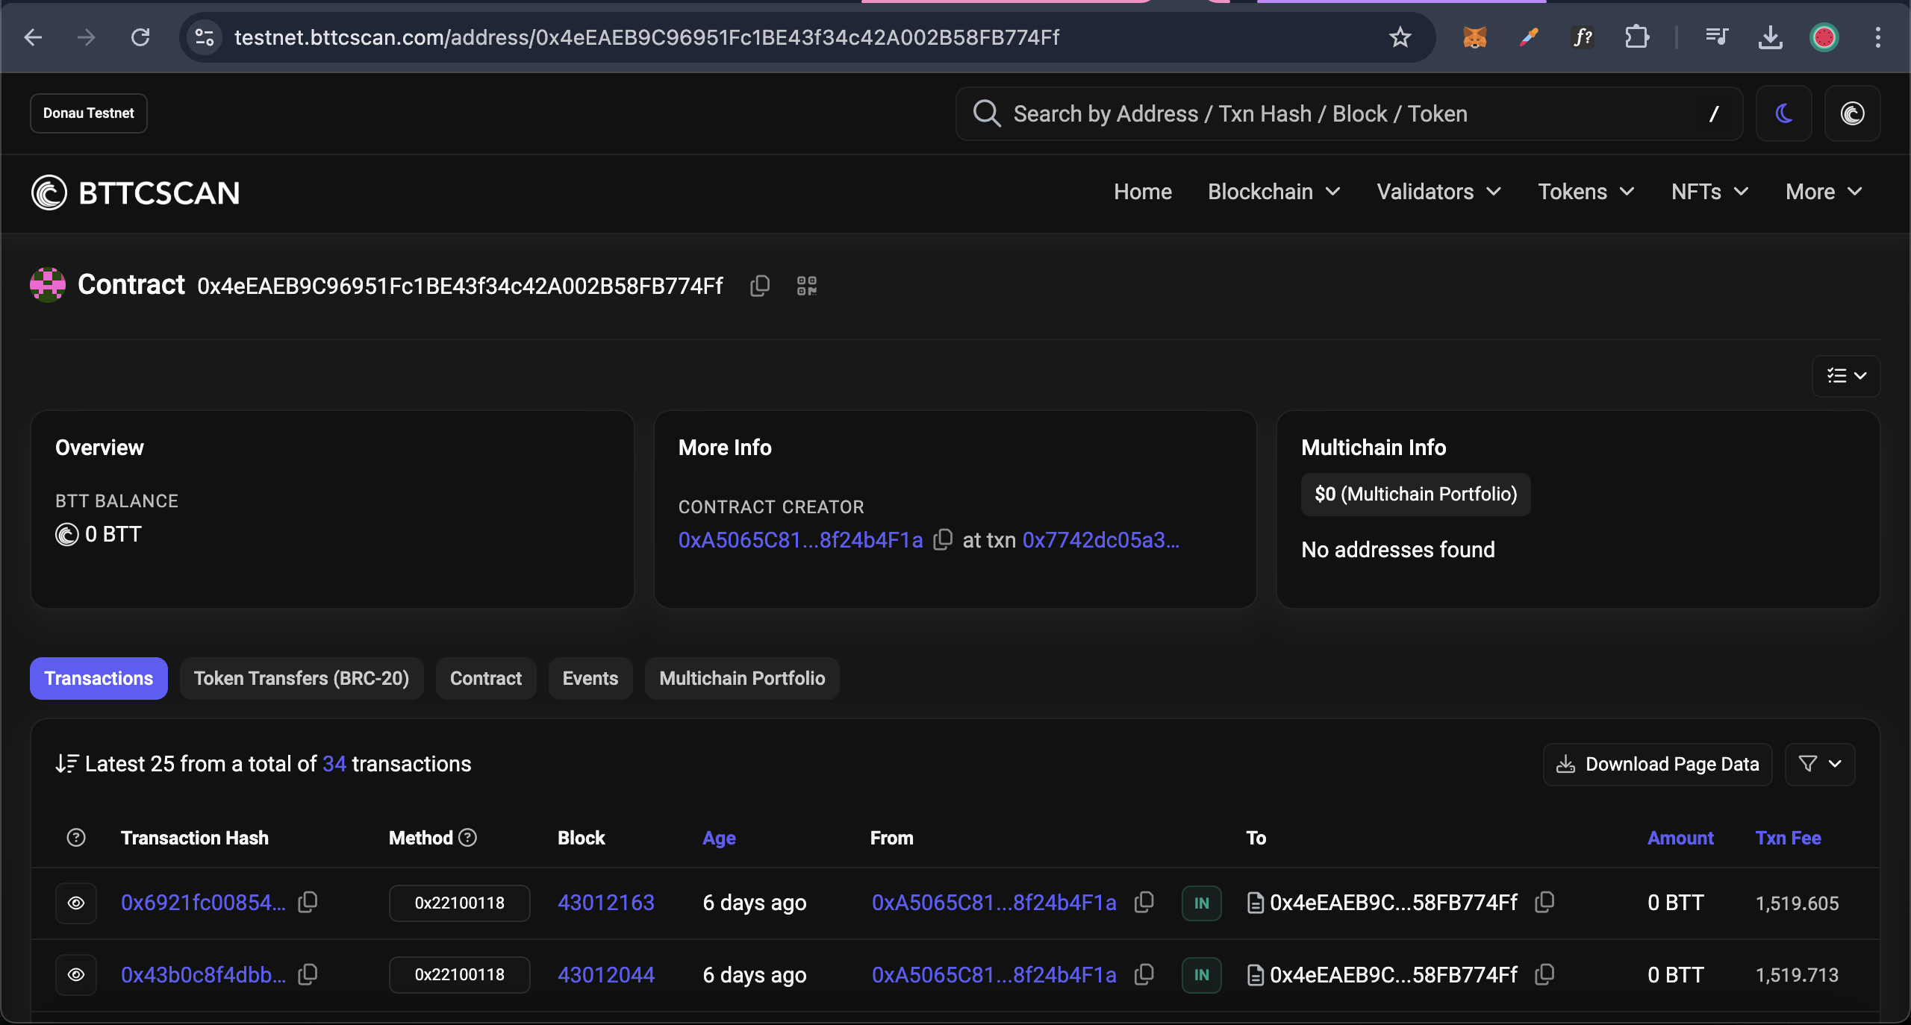The image size is (1911, 1025).
Task: Open block 43012163 link
Action: pyautogui.click(x=605, y=903)
